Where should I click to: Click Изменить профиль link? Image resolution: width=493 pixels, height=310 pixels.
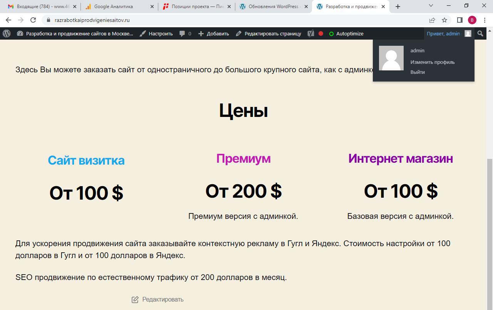[432, 62]
